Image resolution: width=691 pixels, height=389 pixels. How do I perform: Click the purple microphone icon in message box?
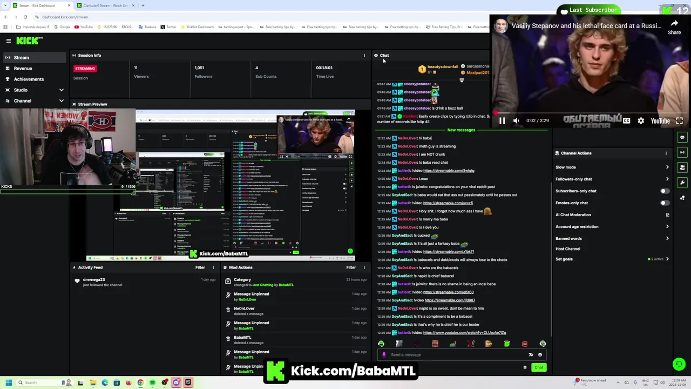click(384, 355)
